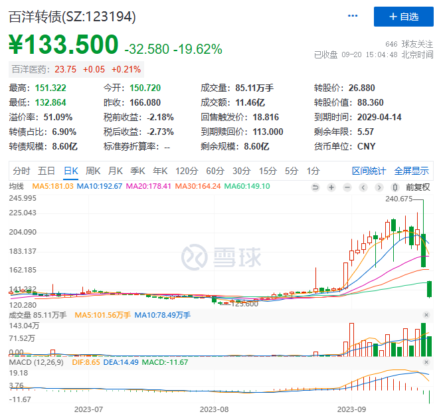Select the 月K monthly chart tab
Viewport: 439px width, 418px height.
coord(116,171)
